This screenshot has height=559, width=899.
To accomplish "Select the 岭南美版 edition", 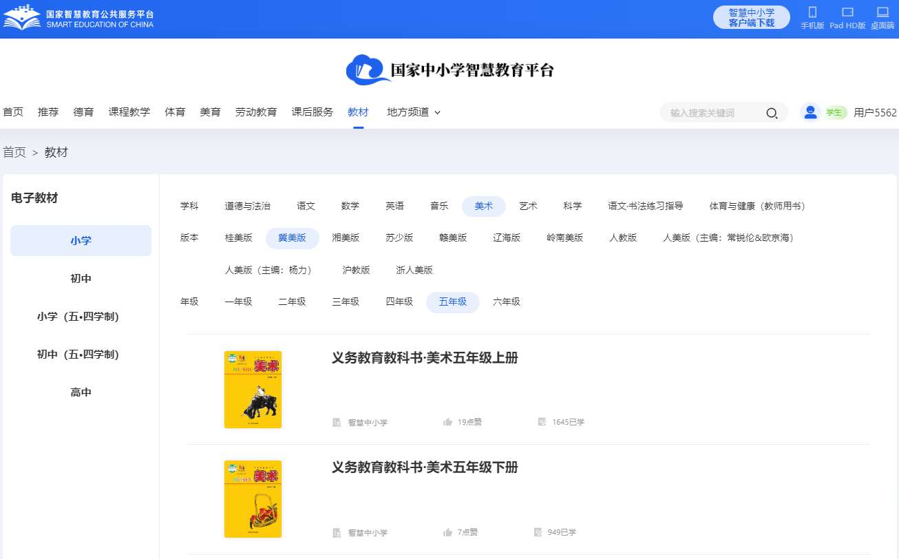I will [565, 238].
